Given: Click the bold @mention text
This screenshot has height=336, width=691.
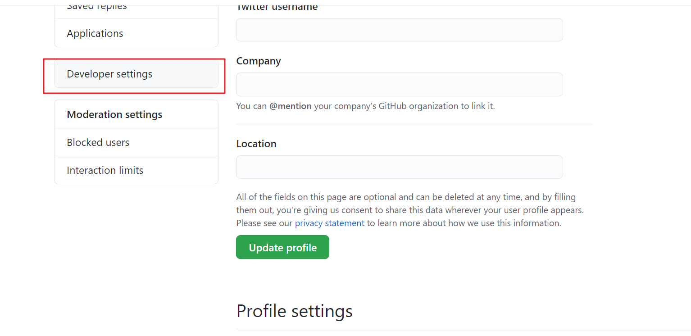Looking at the screenshot, I should point(291,106).
